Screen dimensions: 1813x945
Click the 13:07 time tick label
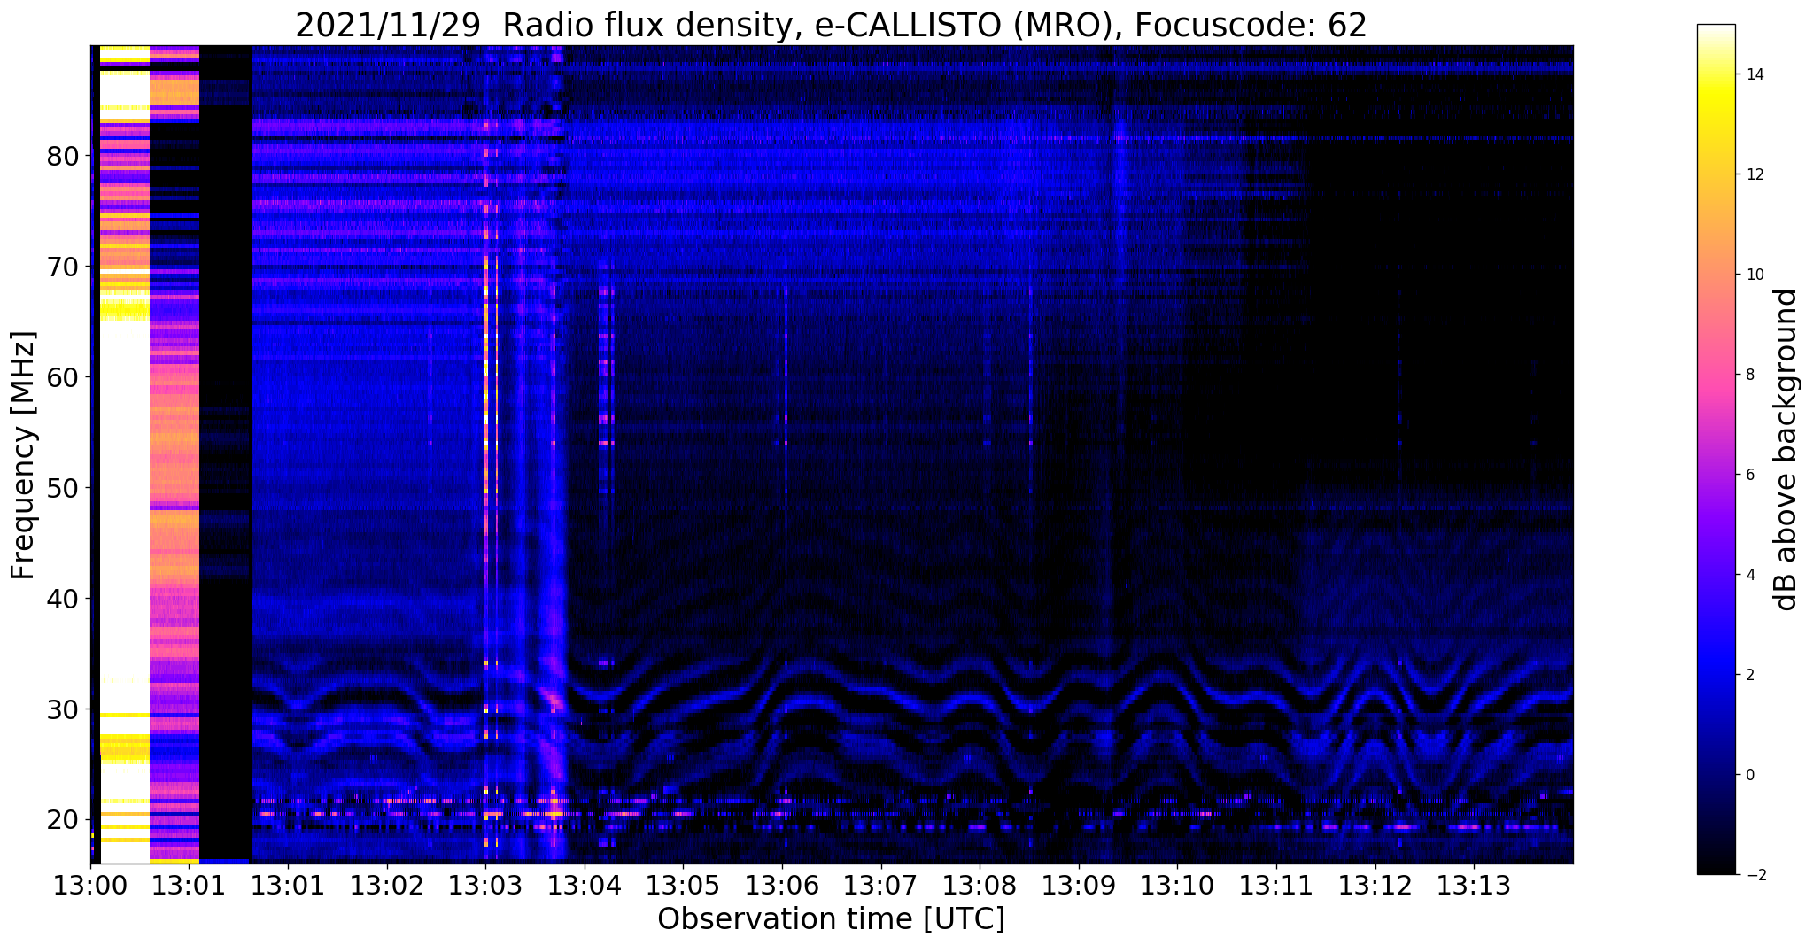point(880,885)
